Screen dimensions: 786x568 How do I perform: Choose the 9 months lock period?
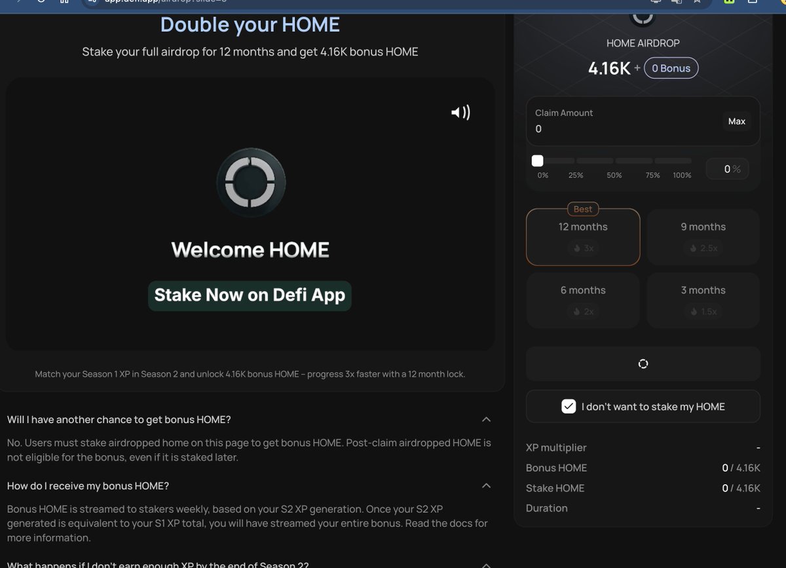click(703, 237)
